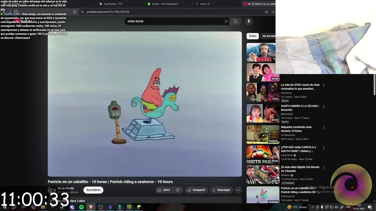Open Patricio en un Caballito 3D thumbnail
376x211 pixels.
pos(263,195)
